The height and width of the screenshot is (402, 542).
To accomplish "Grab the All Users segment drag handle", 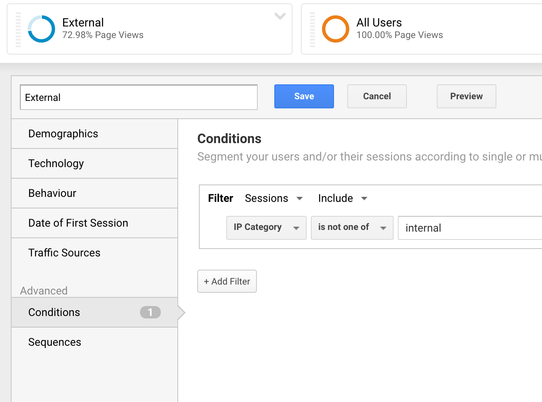I will pyautogui.click(x=312, y=29).
